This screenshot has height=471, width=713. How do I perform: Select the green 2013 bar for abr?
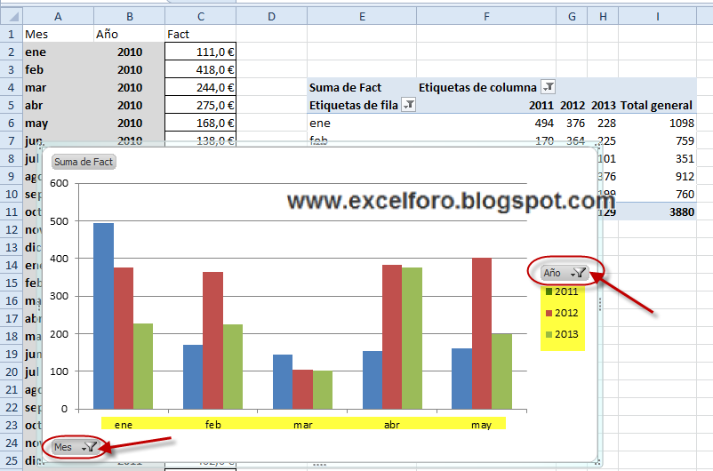412,339
